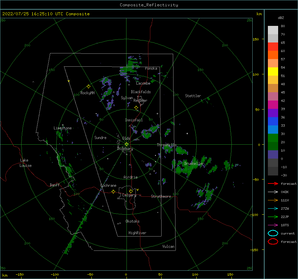Click the Vulcan city label
Screen dimensions: 298x279
point(168,246)
